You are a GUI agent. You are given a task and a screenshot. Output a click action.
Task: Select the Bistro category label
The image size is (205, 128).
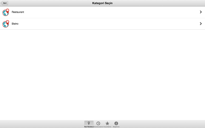tap(15, 24)
